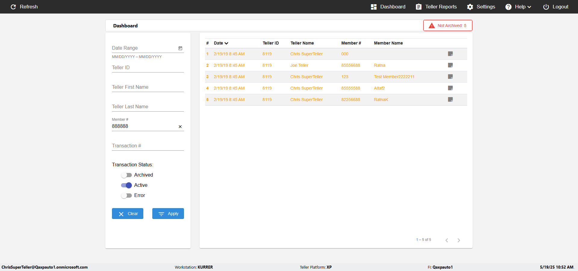Click member name RatnaK
This screenshot has height=271, width=578.
pos(381,100)
